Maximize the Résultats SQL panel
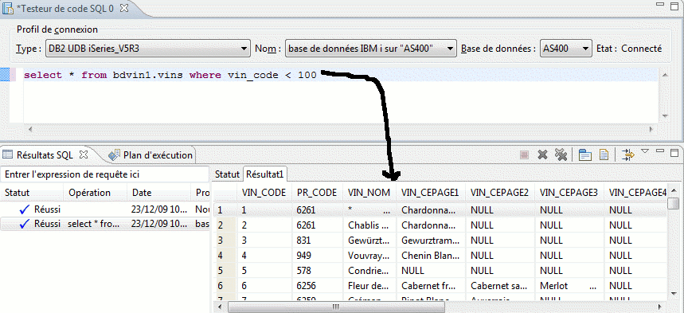The height and width of the screenshot is (313, 684). point(674,152)
